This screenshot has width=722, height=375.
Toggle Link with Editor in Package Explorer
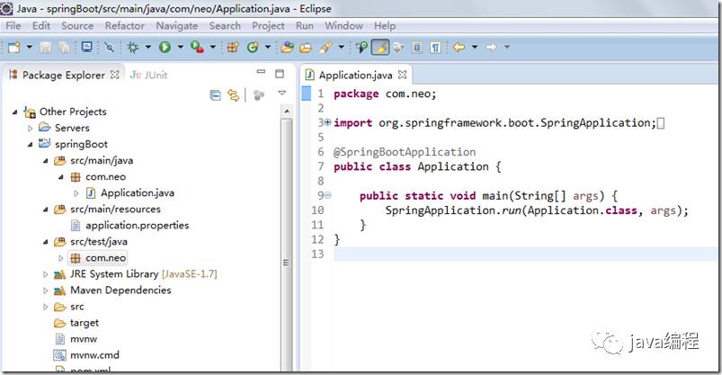click(x=234, y=95)
